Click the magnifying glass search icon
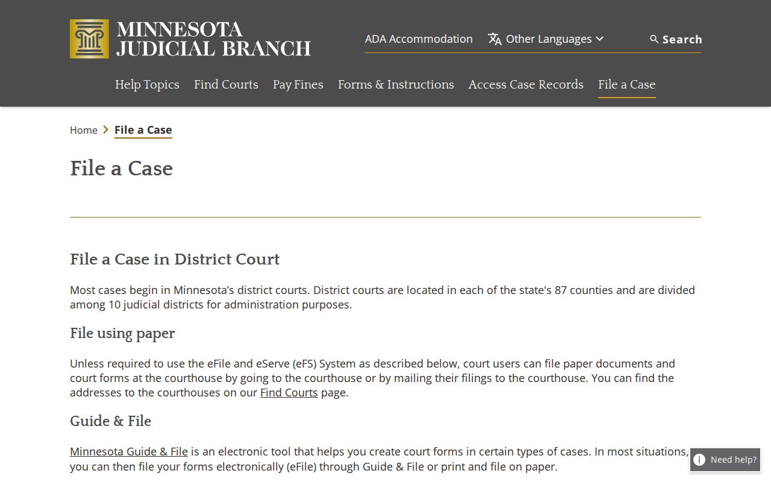This screenshot has width=771, height=482. [x=654, y=39]
